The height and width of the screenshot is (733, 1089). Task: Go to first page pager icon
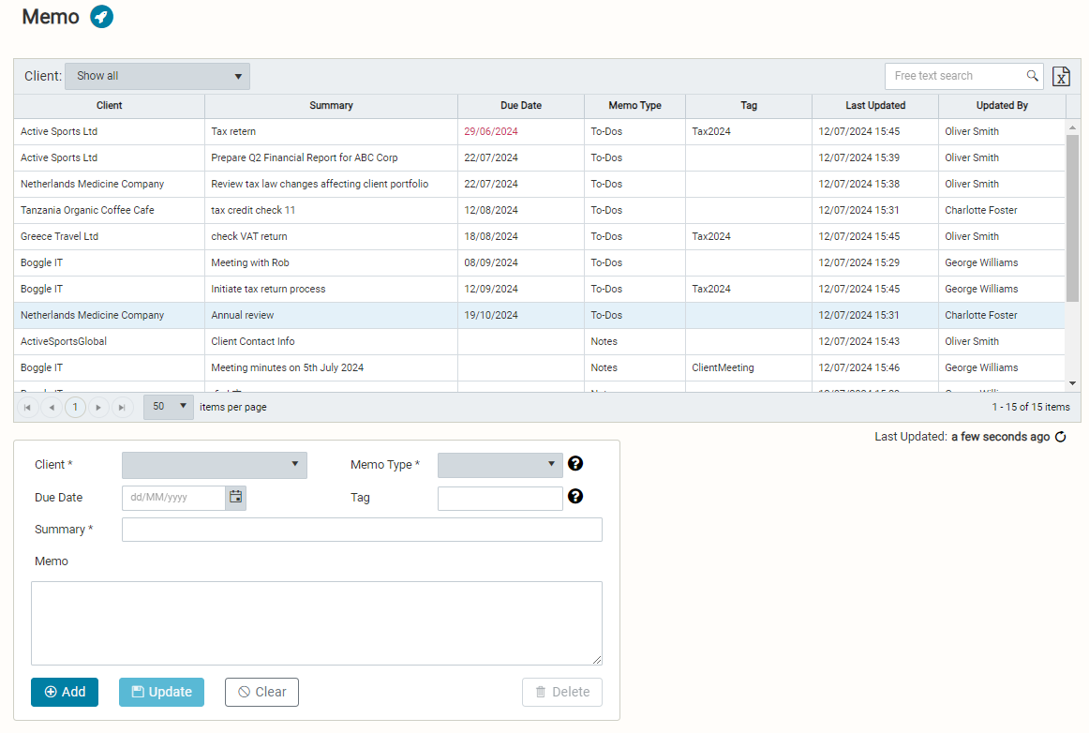[28, 407]
